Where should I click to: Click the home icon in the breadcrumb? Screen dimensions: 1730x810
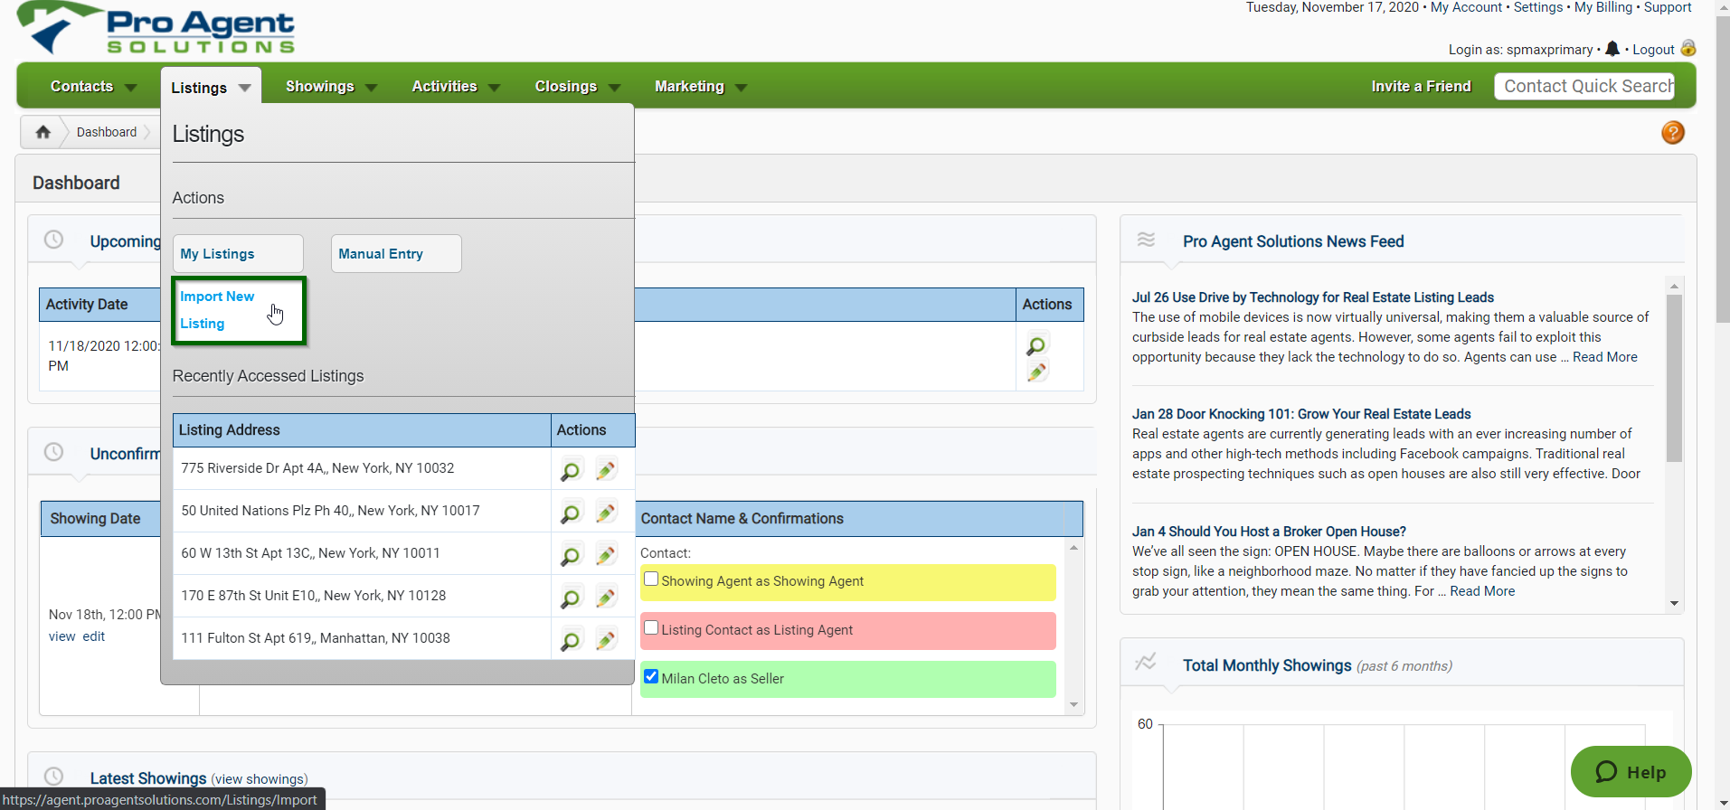pyautogui.click(x=43, y=132)
